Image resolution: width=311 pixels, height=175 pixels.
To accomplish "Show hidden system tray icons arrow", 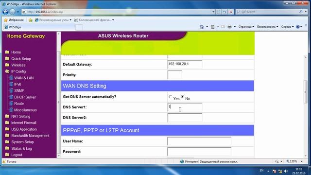I will (x=268, y=171).
